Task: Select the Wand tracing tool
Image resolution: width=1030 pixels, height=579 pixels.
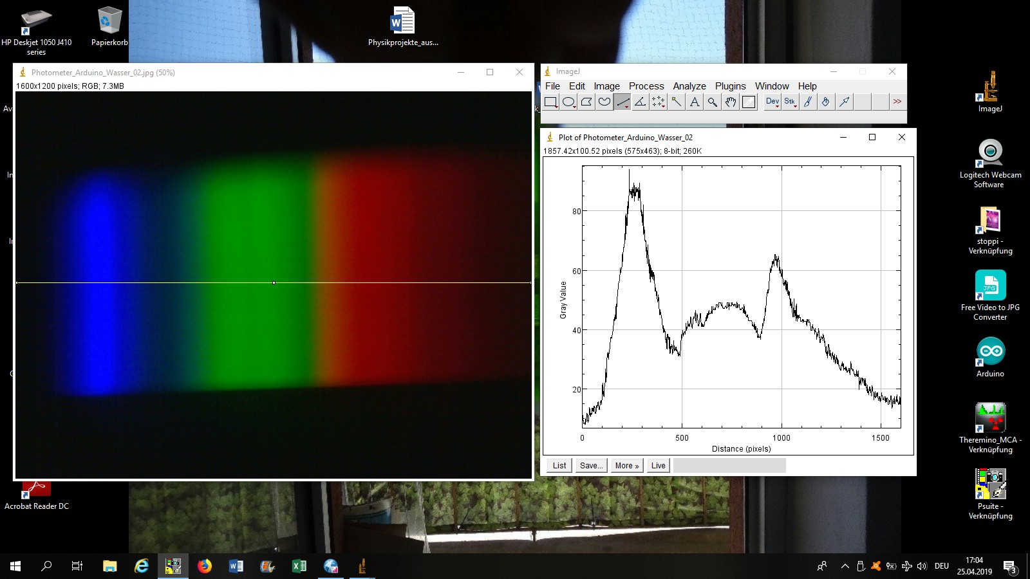Action: coord(677,102)
